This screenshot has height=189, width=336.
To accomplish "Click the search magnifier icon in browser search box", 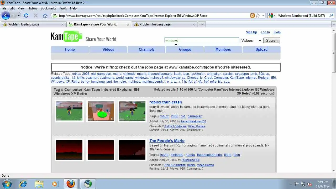I will (x=331, y=15).
